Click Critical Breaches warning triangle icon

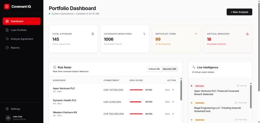(247, 34)
